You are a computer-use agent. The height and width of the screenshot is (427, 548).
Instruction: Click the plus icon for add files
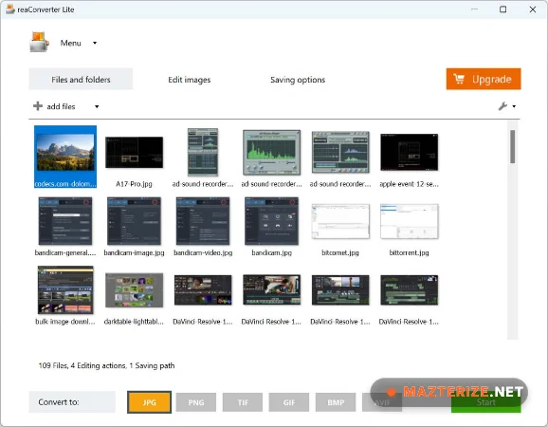(x=38, y=106)
